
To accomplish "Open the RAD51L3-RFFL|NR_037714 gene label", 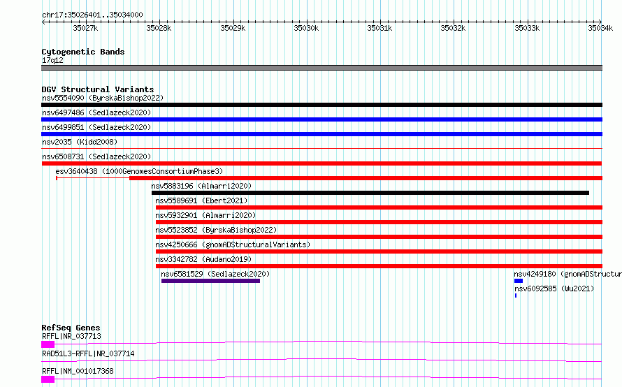I will pos(88,353).
